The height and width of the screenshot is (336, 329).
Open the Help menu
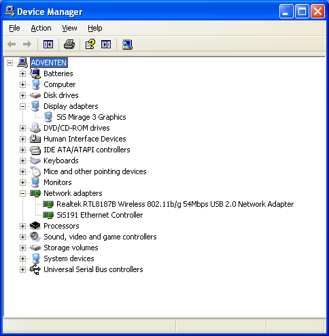(95, 28)
